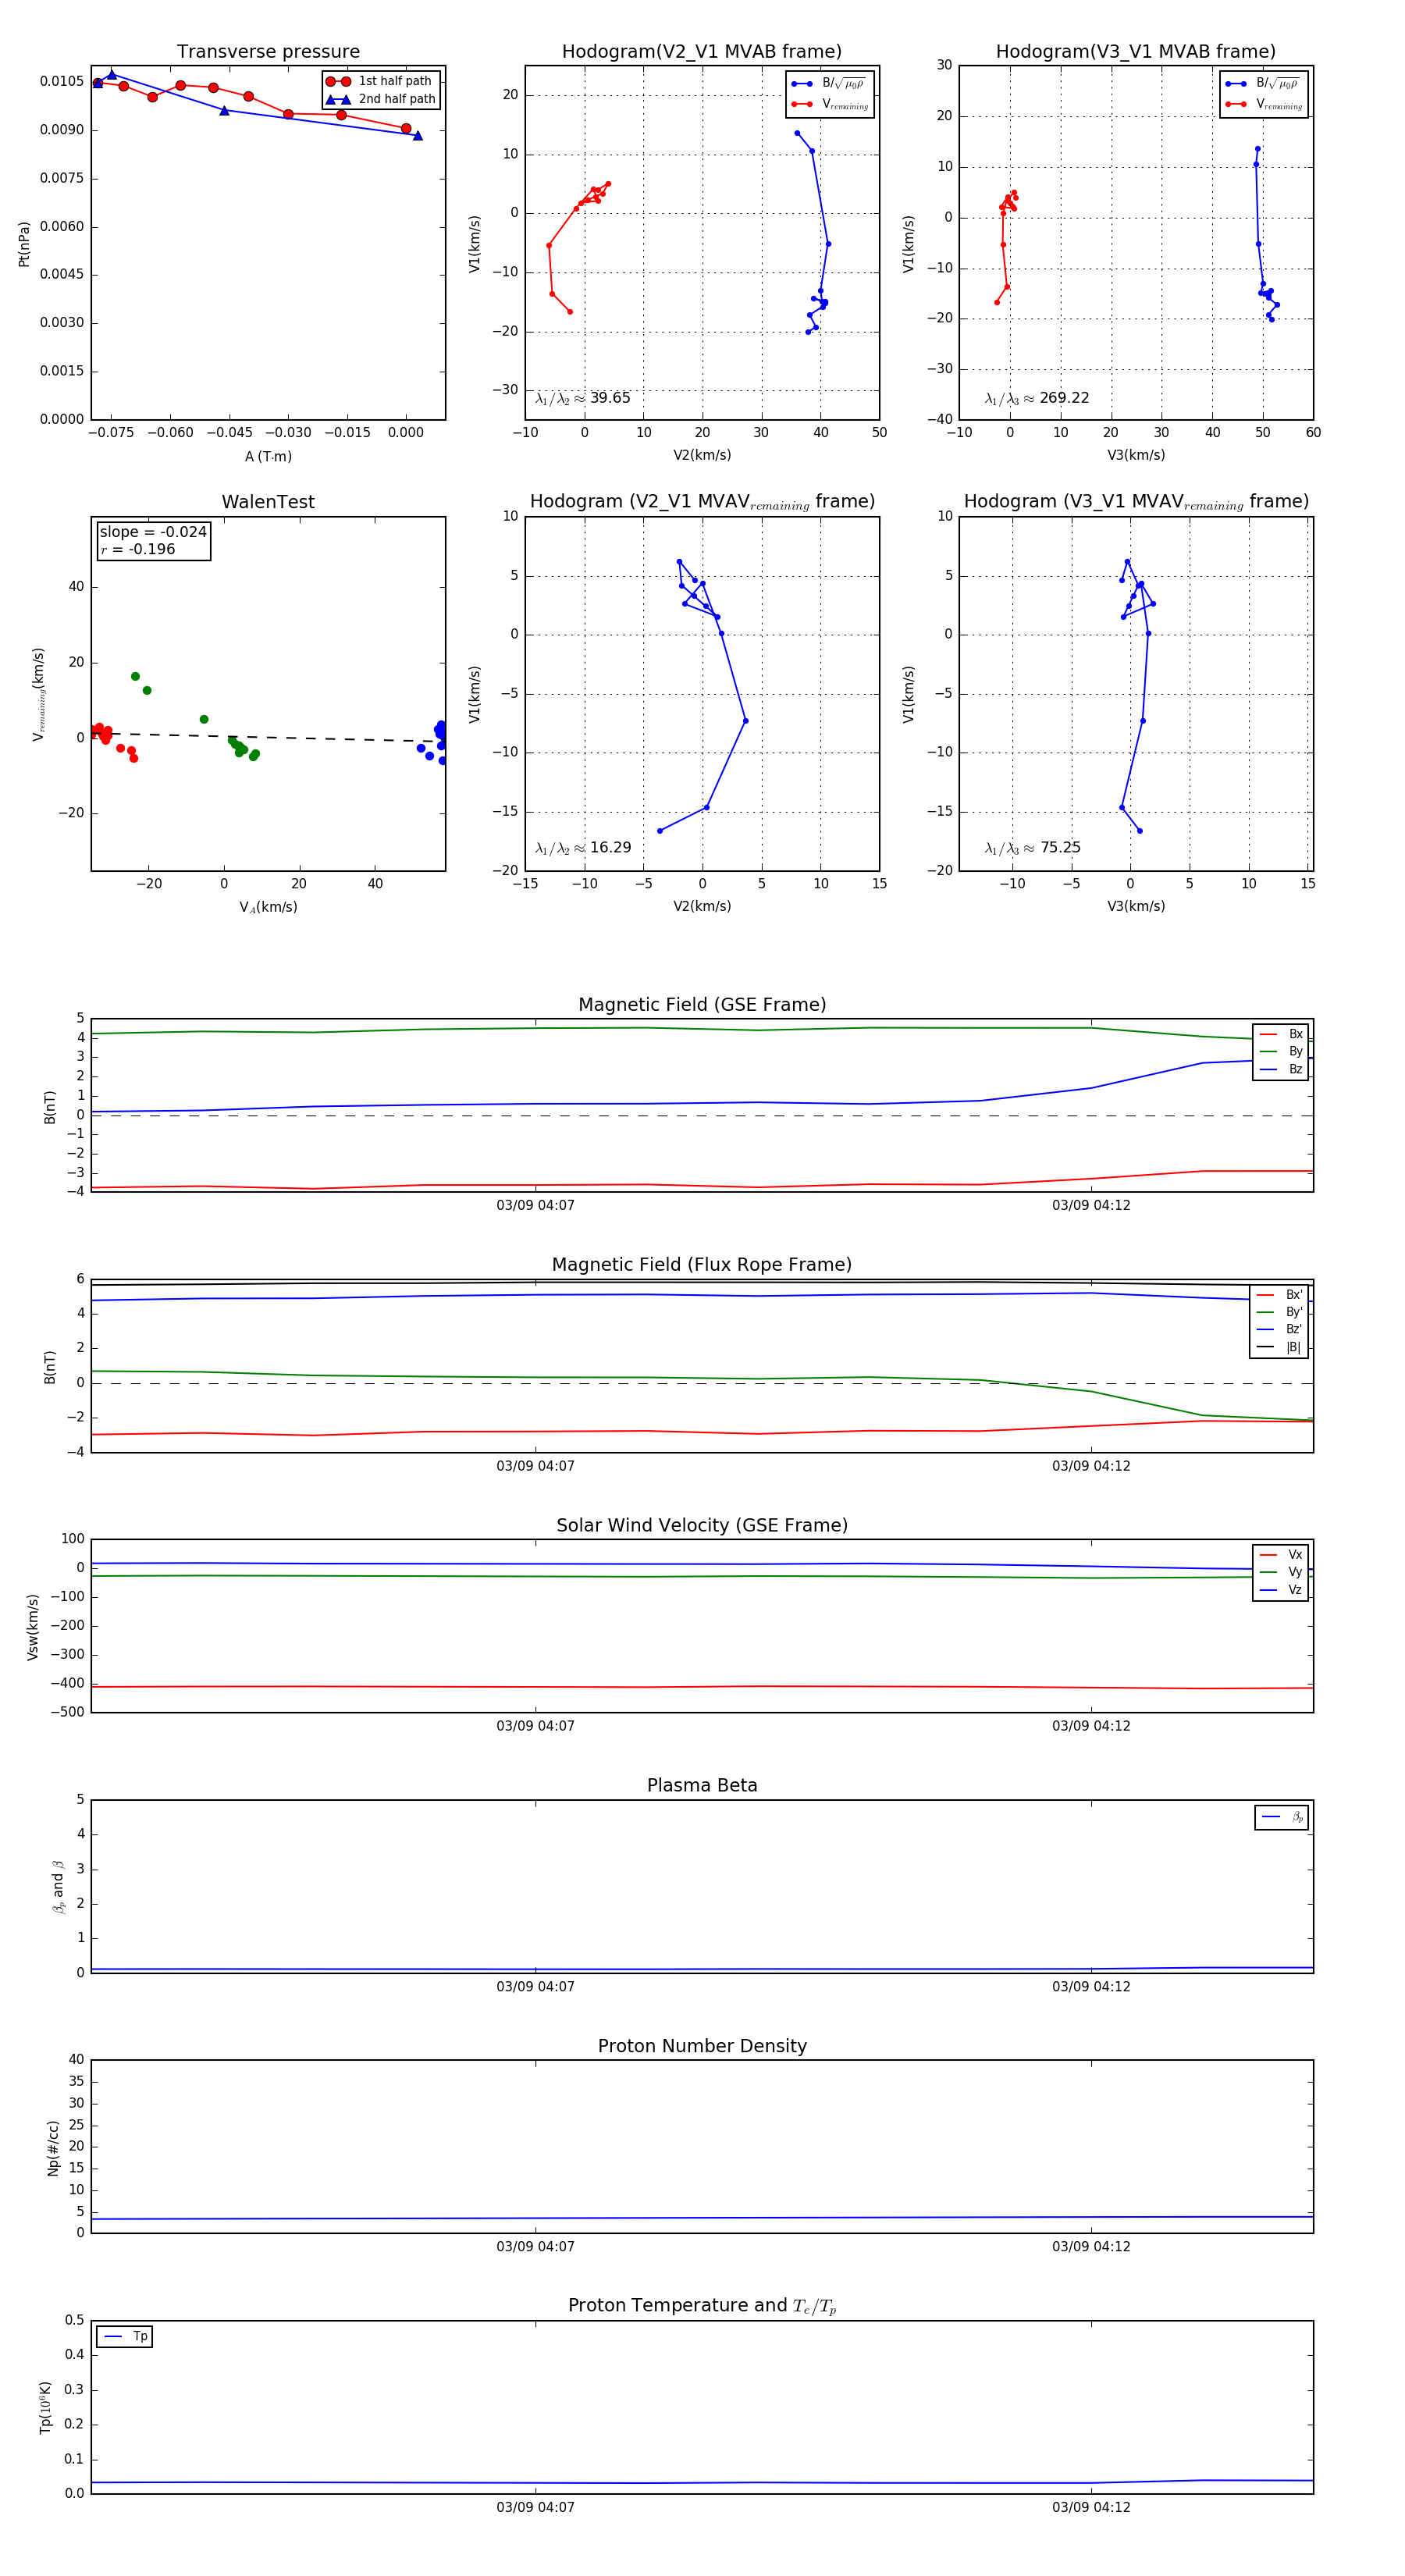Image resolution: width=1405 pixels, height=2576 pixels.
Task: Select the βp legend entry in Plasma Beta
Action: pos(1283,1817)
